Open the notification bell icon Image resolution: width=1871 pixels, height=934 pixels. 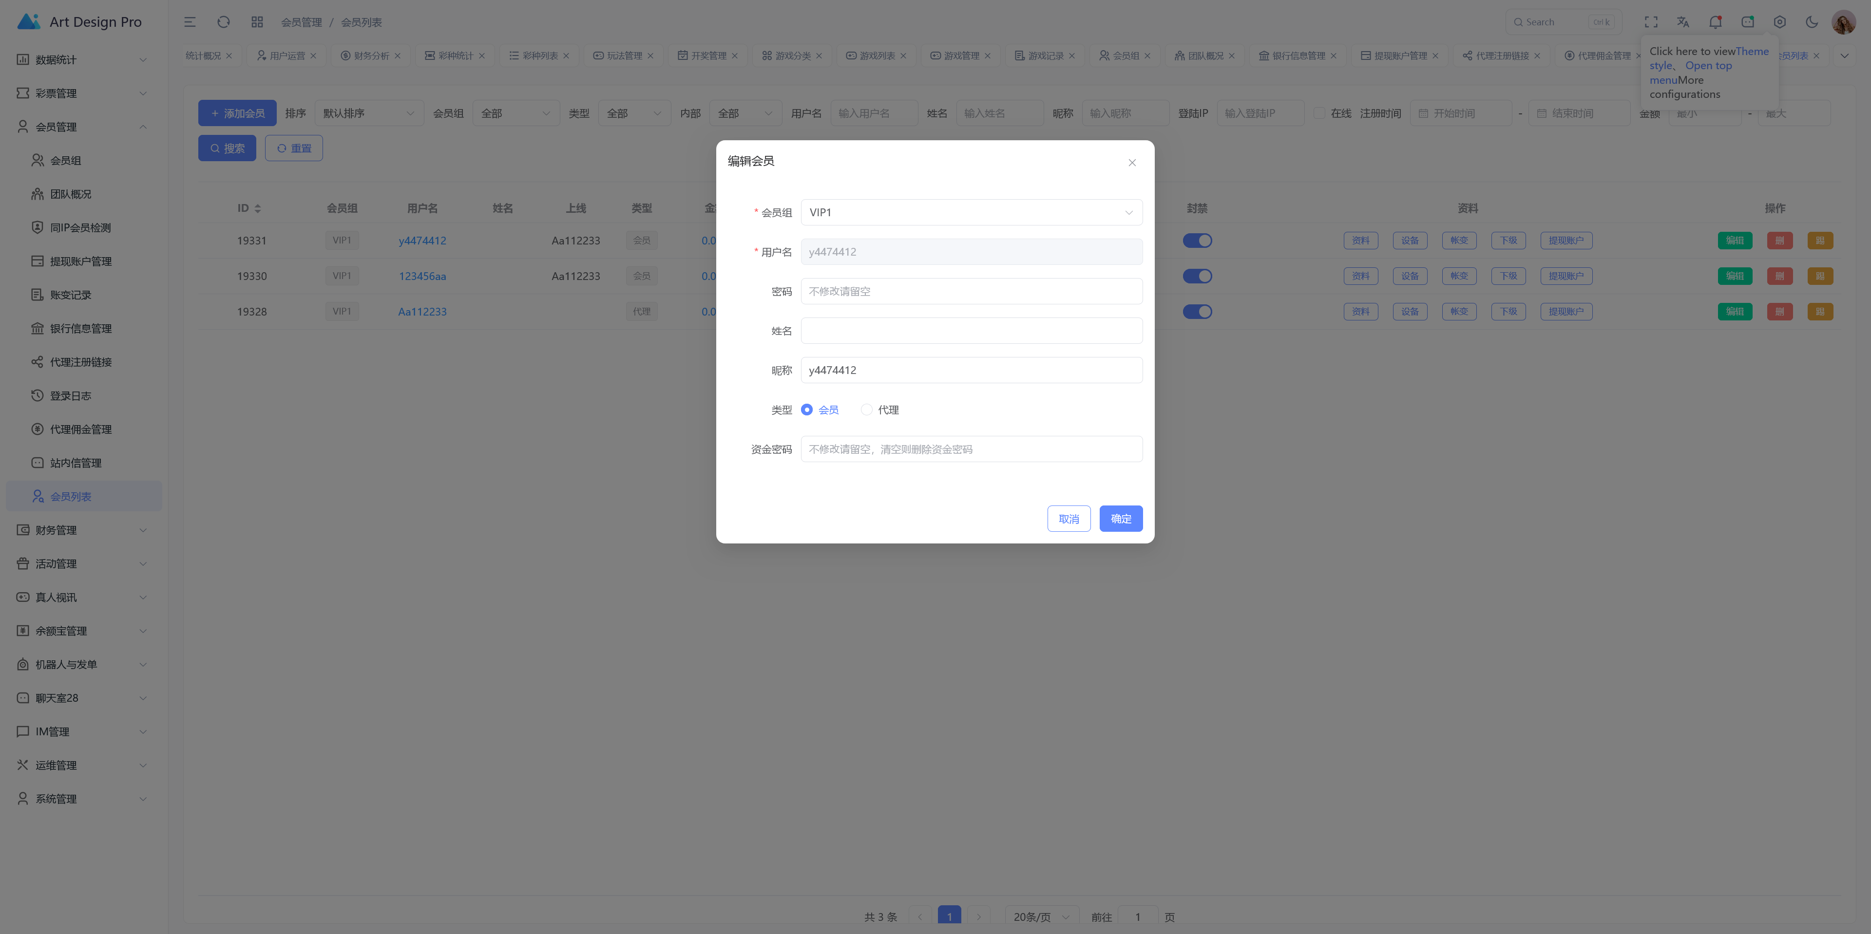(x=1715, y=22)
